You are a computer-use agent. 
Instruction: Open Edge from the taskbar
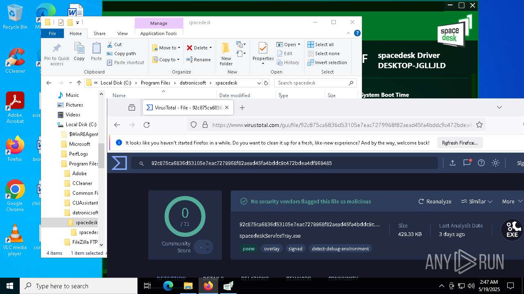168,286
